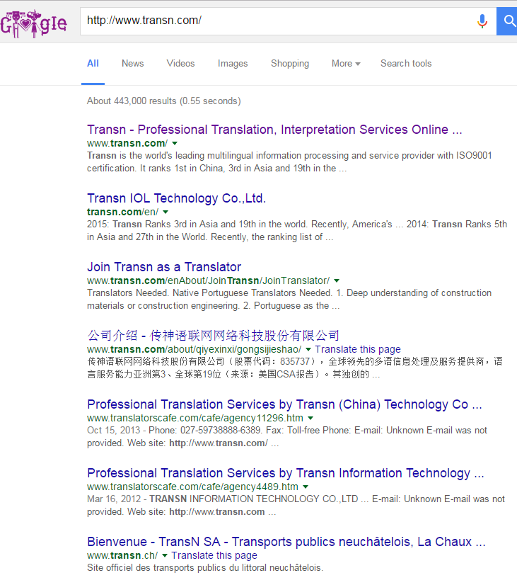Open Bienvenue - TransN SA result link

(x=286, y=542)
